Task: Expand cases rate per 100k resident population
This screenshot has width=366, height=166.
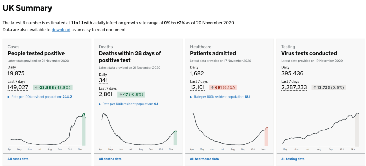Action: [x=40, y=97]
